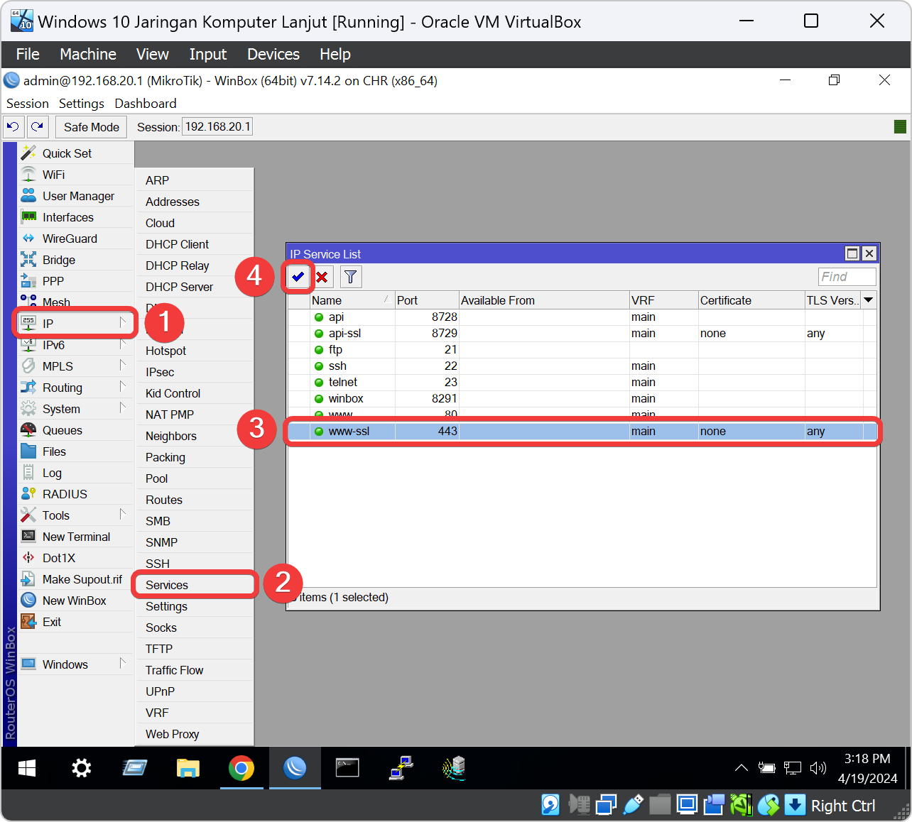Open the column chooser dropdown arrow

[x=869, y=300]
